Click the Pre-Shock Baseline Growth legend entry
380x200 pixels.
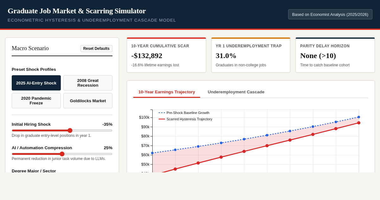184,113
